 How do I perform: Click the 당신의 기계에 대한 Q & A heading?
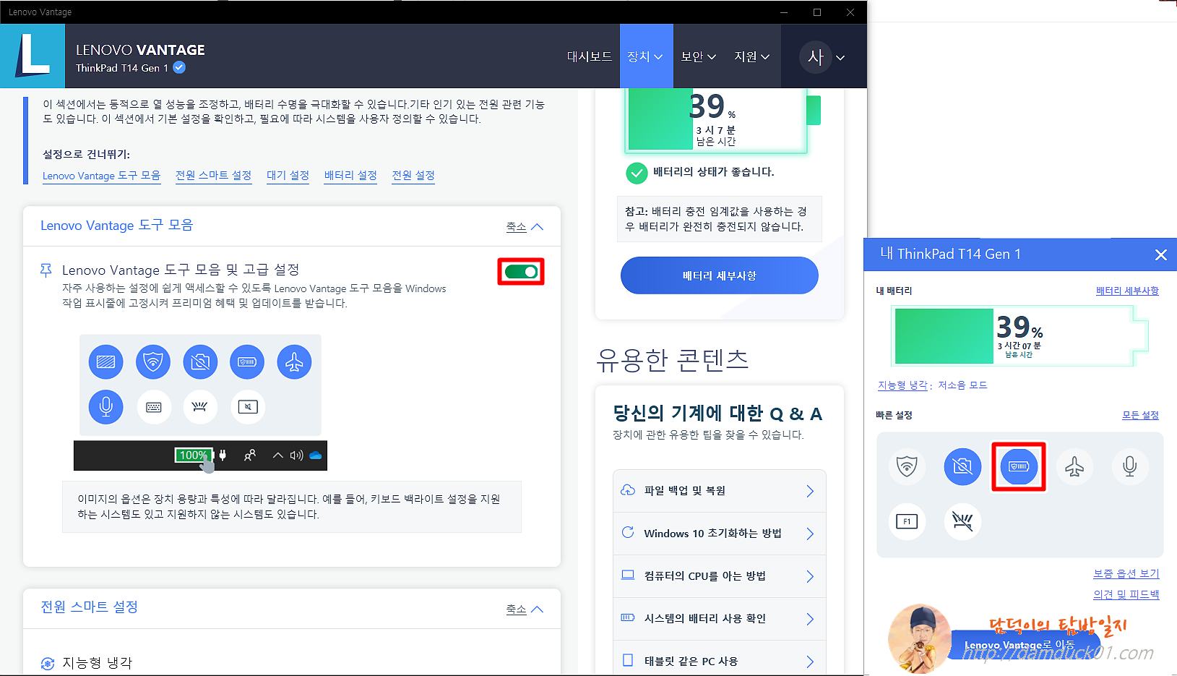pos(717,414)
